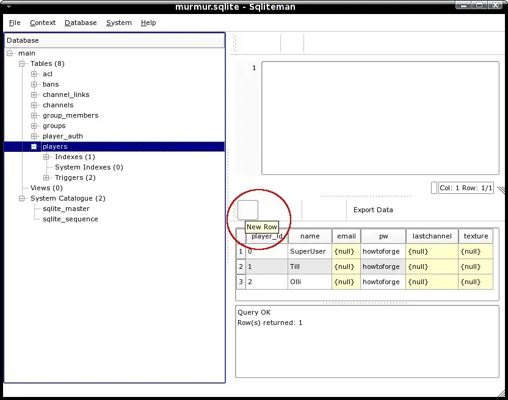Expand the acl table node
This screenshot has width=508, height=400.
(34, 74)
